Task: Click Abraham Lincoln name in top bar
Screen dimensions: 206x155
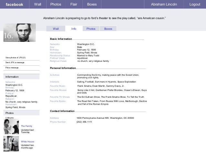Action: (x=164, y=4)
